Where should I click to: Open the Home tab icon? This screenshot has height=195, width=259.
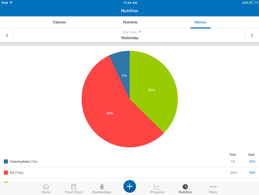(x=46, y=187)
